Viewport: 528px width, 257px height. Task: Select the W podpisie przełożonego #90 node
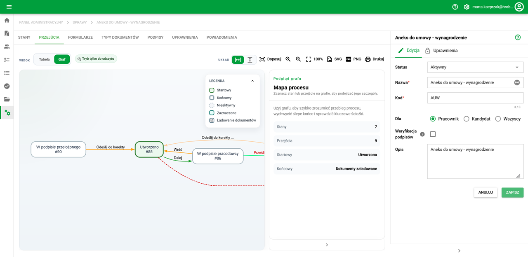coord(58,150)
